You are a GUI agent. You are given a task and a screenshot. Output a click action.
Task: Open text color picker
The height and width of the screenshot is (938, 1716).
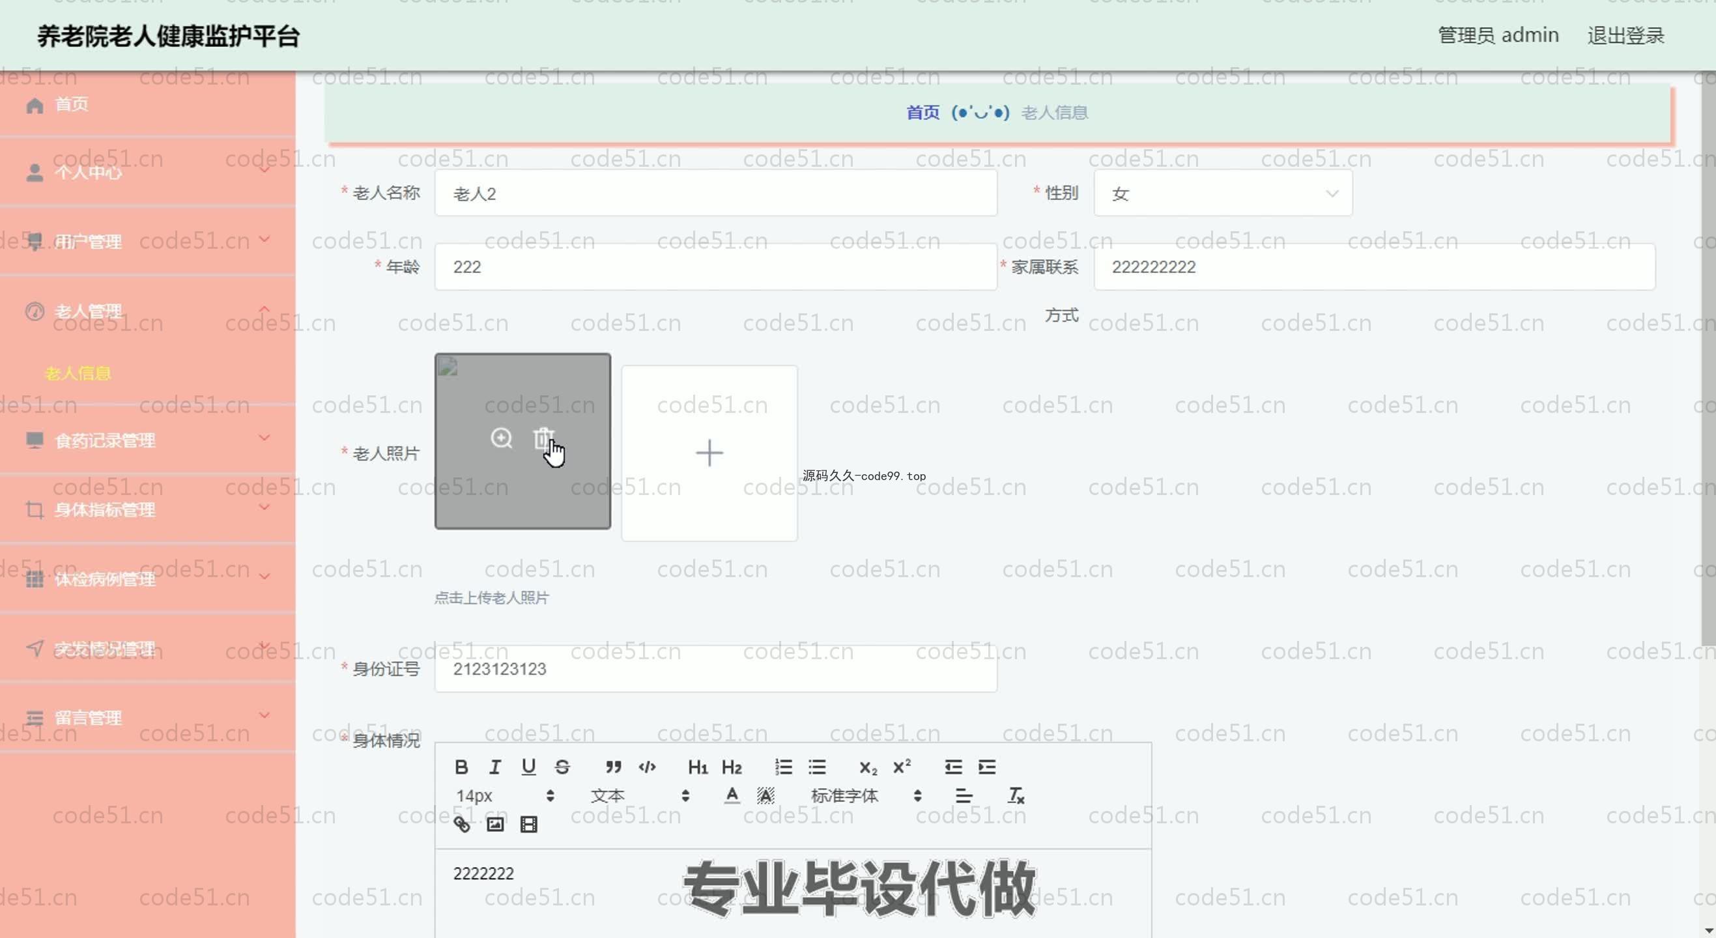[732, 795]
